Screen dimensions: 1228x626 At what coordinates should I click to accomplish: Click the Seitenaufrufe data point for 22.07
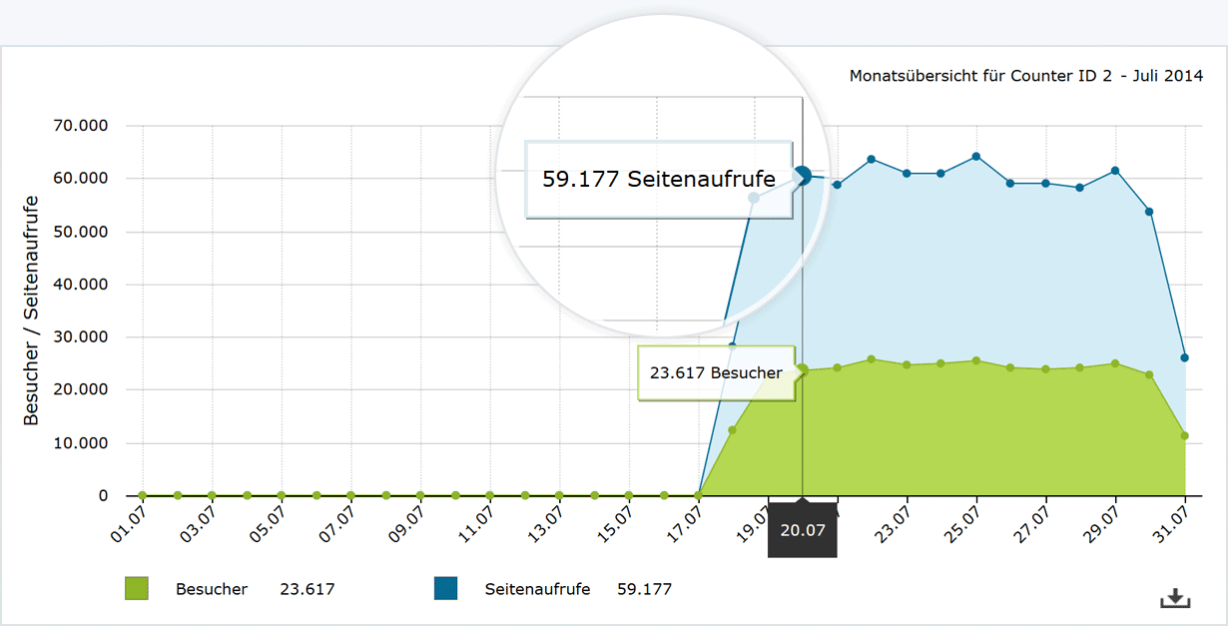pos(872,160)
